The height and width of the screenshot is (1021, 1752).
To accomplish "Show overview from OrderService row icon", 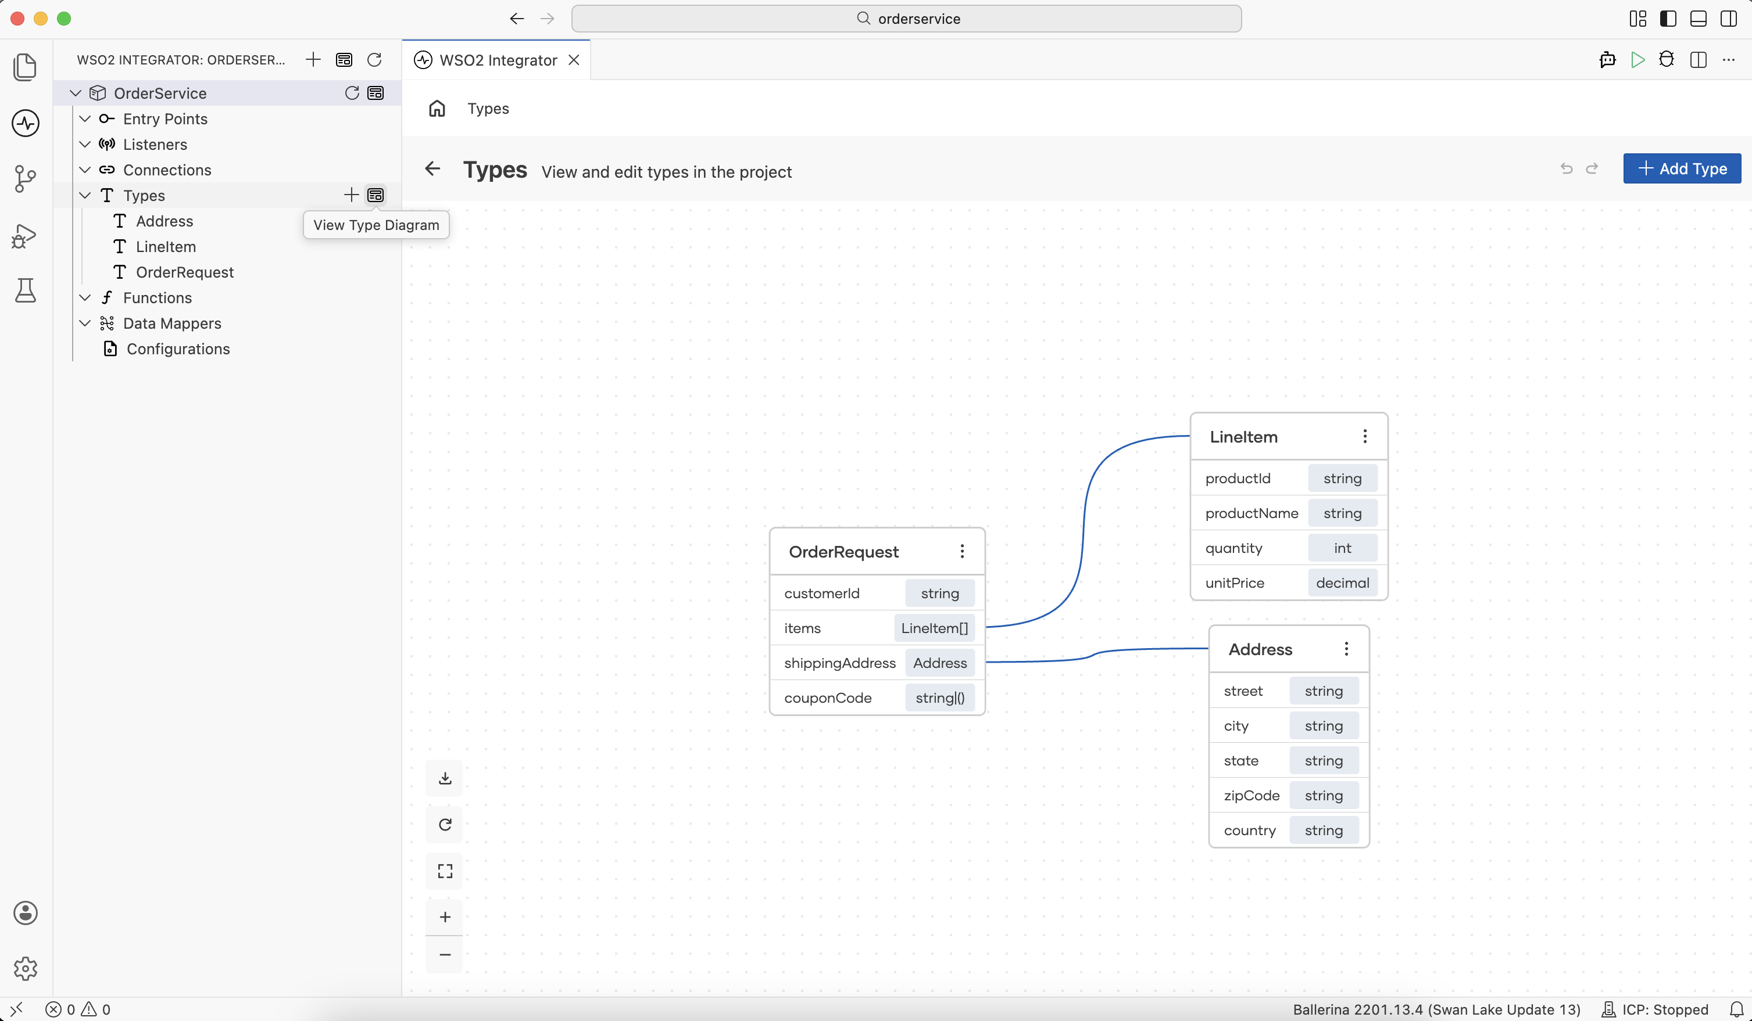I will (x=376, y=93).
